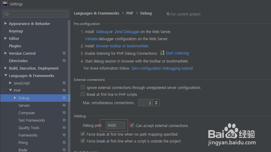The width and height of the screenshot is (271, 152).
Task: Open browser toolbar or bookmarklets link
Action: [x=122, y=46]
